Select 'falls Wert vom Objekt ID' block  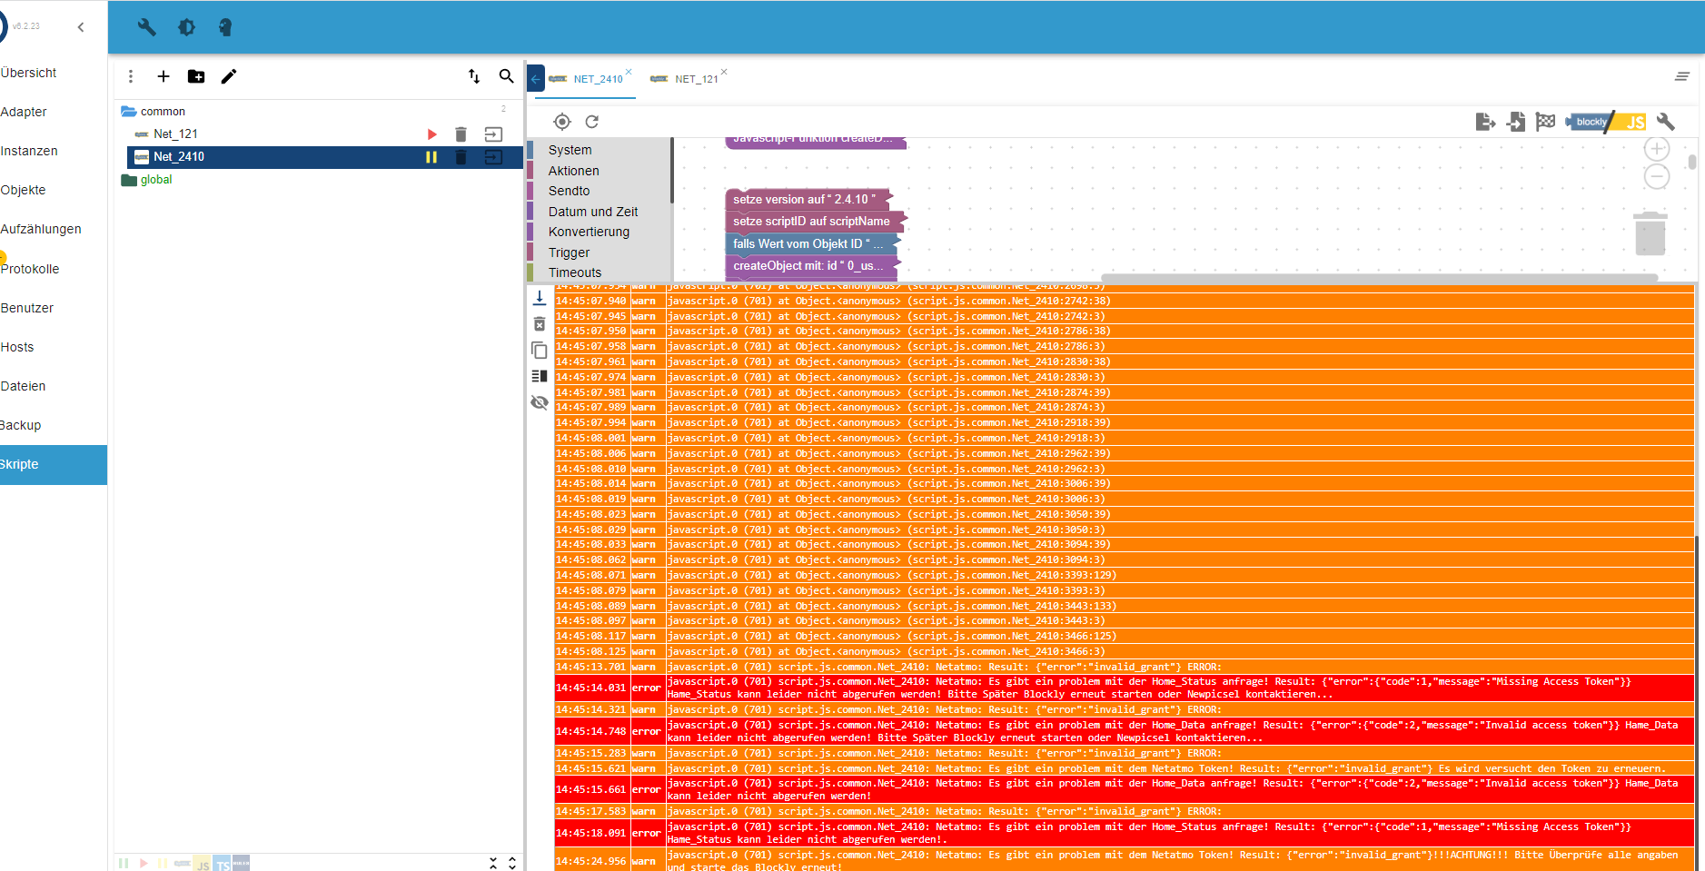pos(811,243)
